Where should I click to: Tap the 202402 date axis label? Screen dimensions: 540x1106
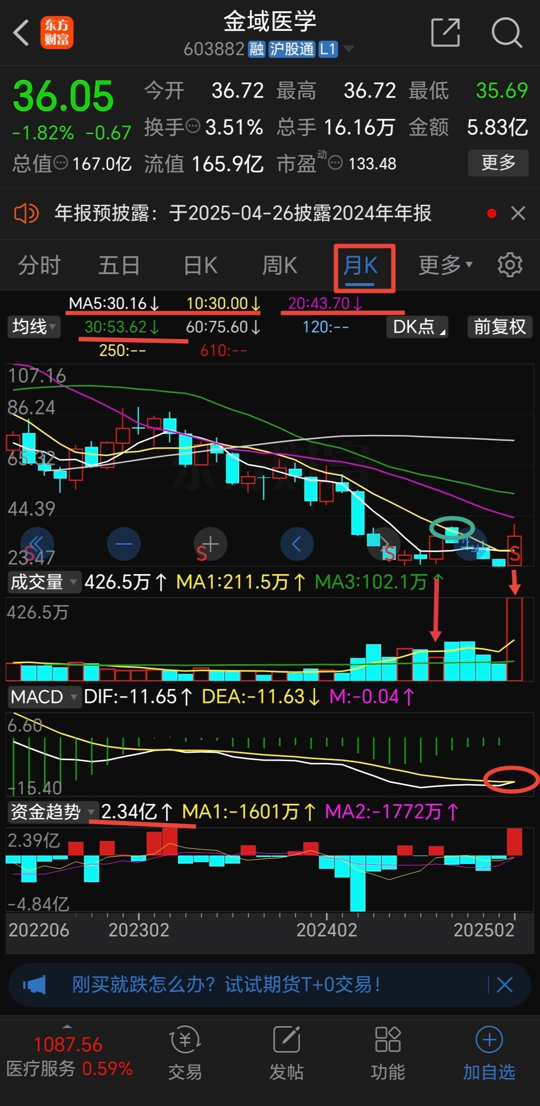pyautogui.click(x=327, y=930)
